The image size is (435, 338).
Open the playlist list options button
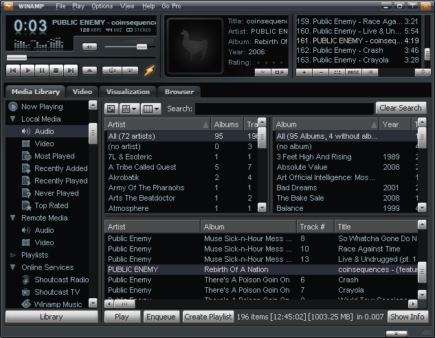point(370,72)
